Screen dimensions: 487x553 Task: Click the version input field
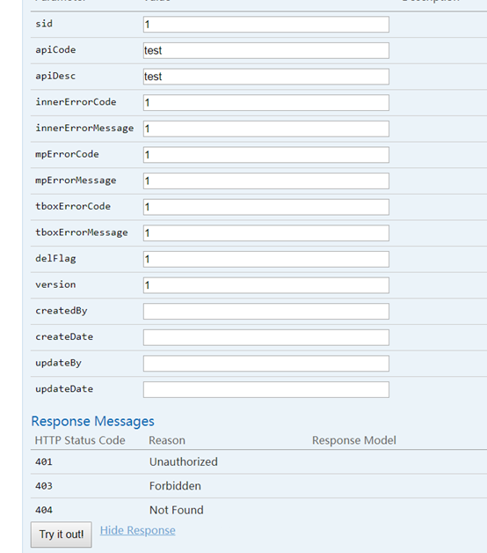266,285
